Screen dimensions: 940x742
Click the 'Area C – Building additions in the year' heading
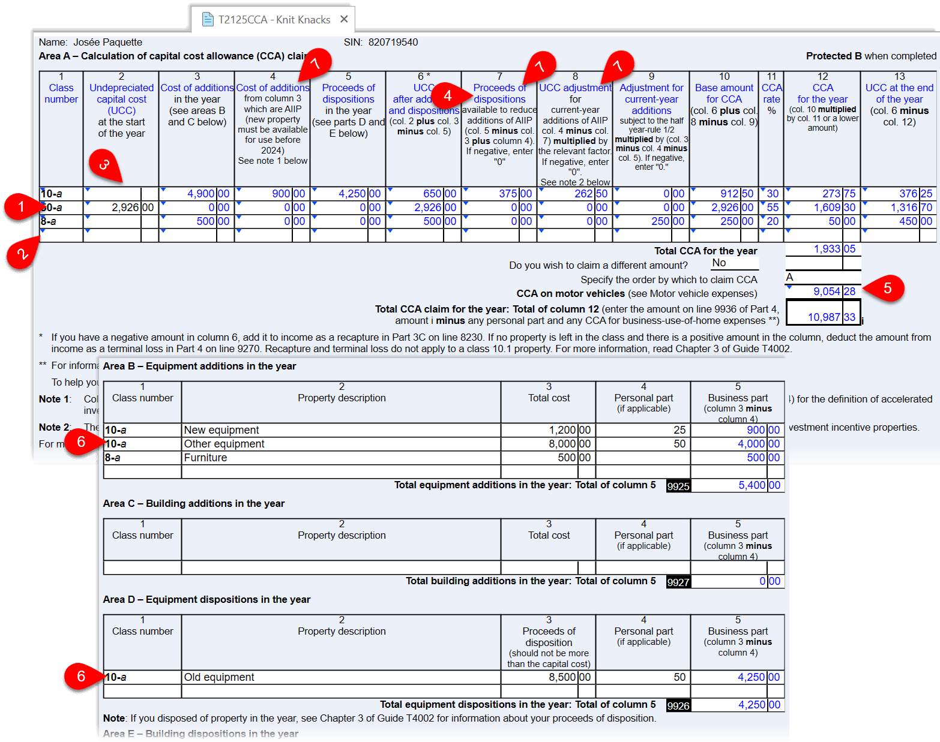point(193,503)
